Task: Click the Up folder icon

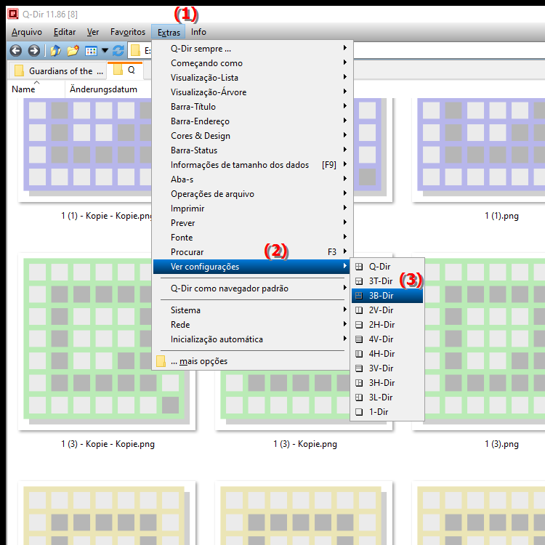Action: pyautogui.click(x=55, y=51)
